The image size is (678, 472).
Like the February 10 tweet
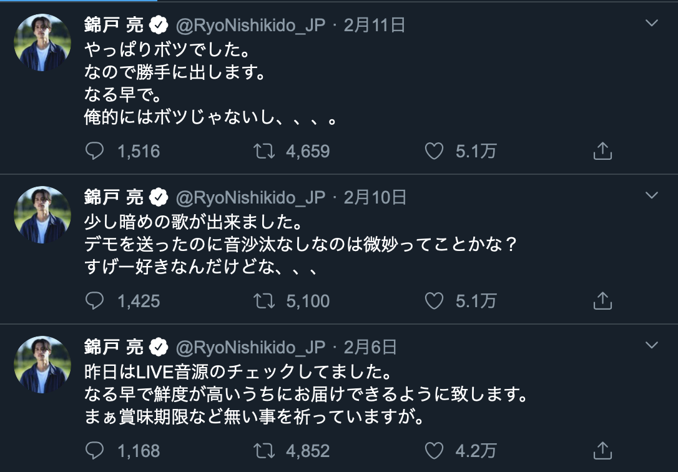(434, 301)
